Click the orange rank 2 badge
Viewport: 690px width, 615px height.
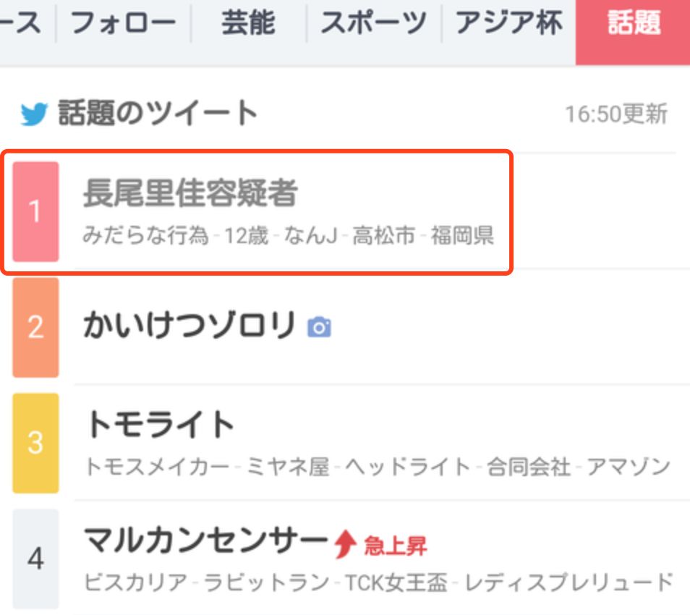(x=35, y=328)
